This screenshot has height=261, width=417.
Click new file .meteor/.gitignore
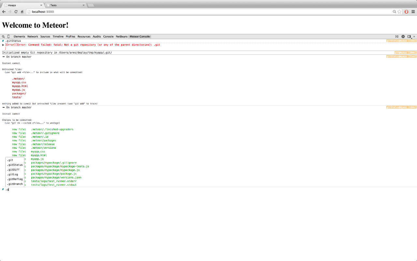pos(45,133)
